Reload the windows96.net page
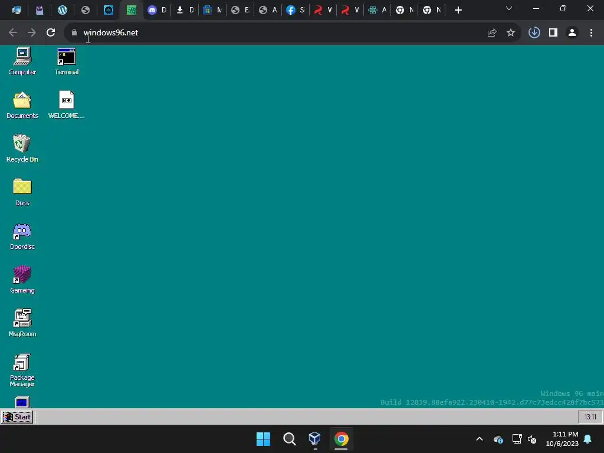 point(51,33)
